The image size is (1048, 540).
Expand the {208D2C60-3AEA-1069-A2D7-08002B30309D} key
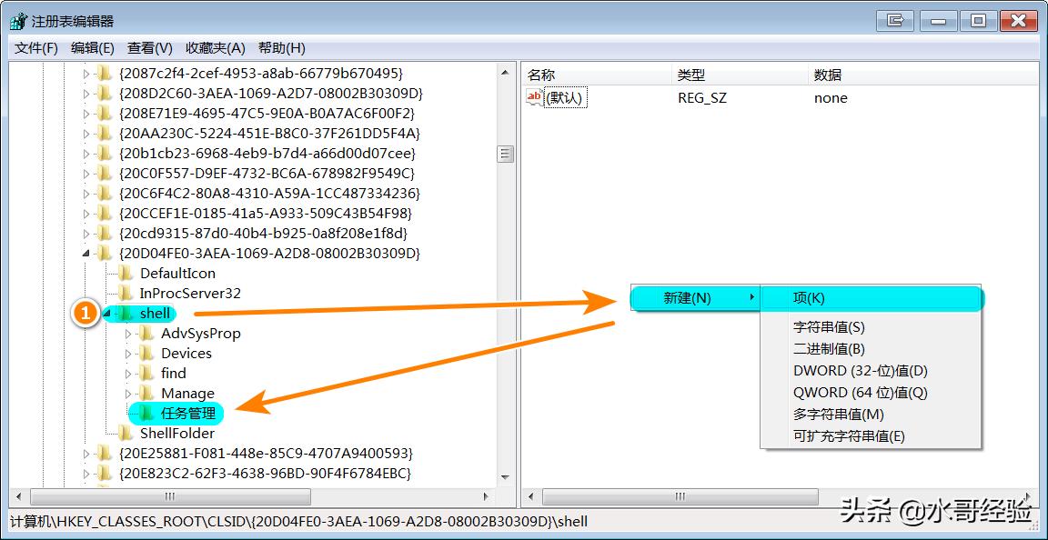tap(86, 94)
